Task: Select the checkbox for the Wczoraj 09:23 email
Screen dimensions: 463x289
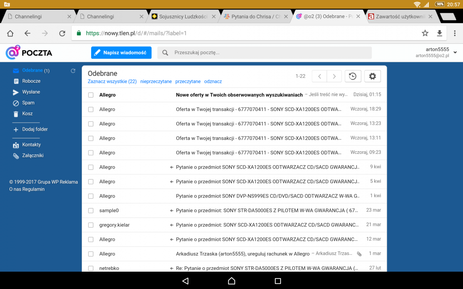Action: 91,153
